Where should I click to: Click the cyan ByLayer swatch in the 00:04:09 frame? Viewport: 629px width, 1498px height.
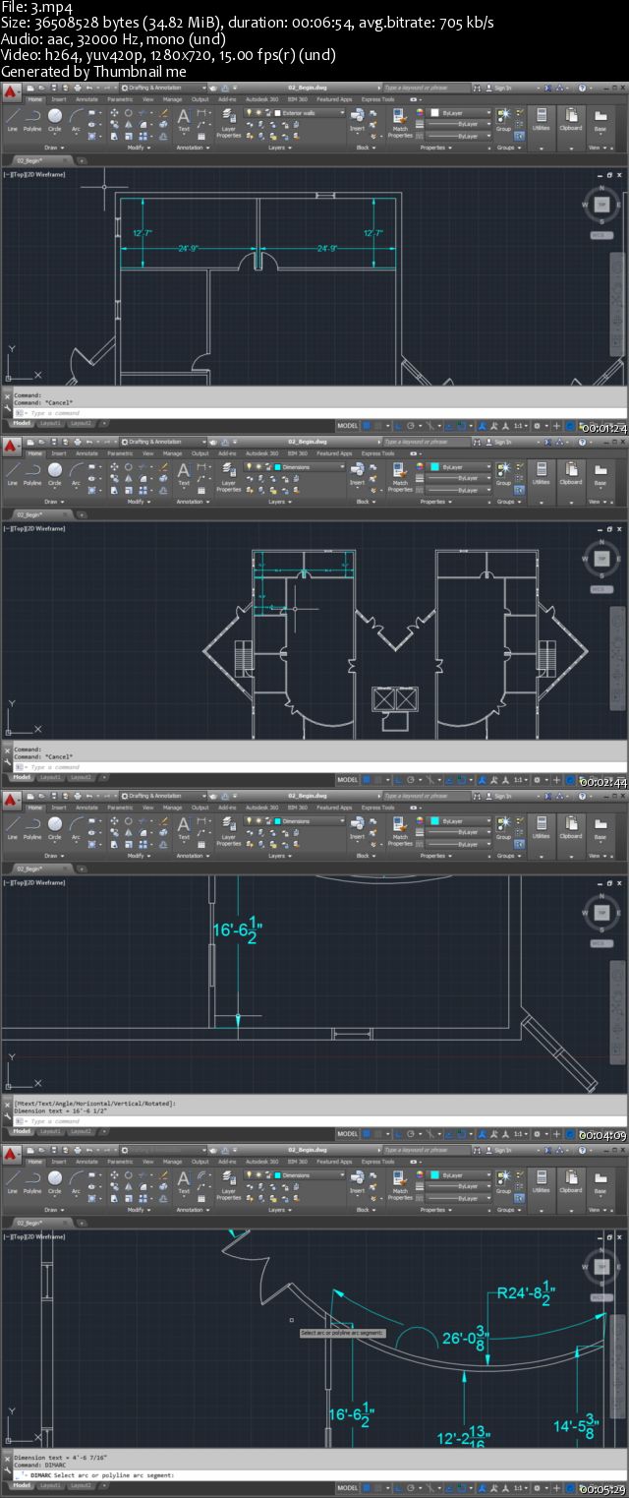(435, 821)
